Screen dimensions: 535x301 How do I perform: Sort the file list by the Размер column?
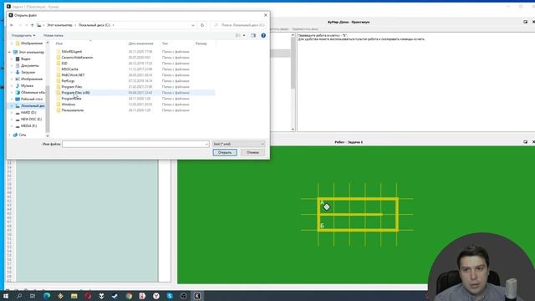201,43
